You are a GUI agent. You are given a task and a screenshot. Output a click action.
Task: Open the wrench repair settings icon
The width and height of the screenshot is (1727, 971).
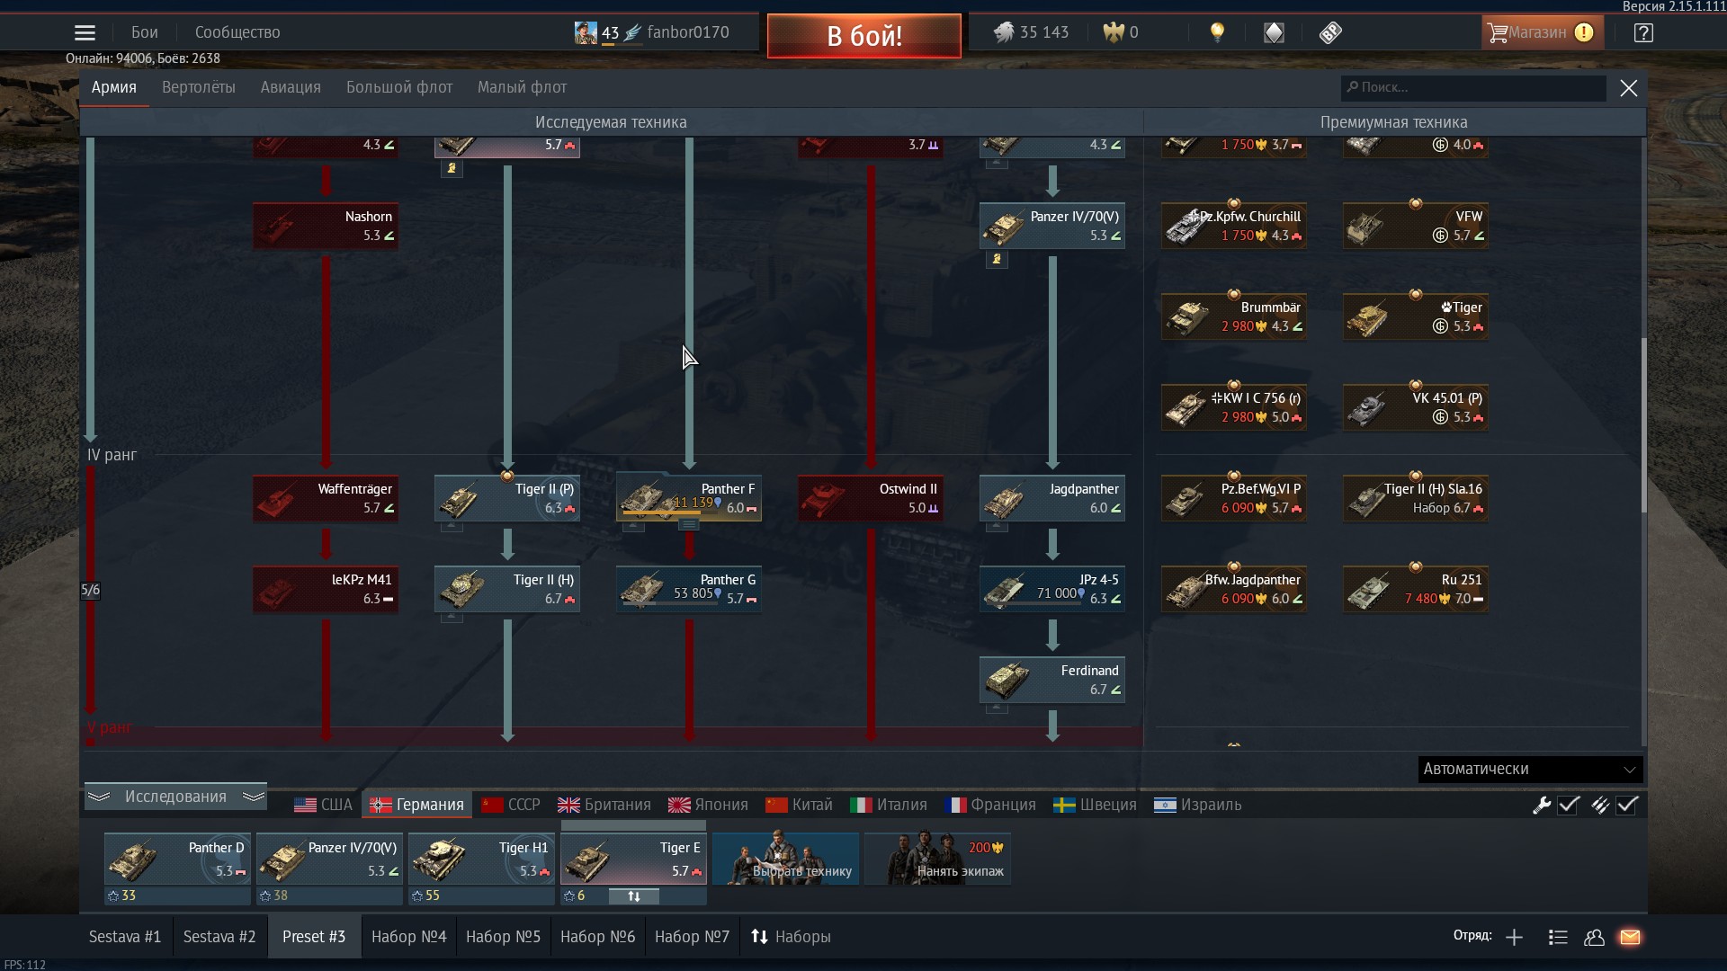(1542, 806)
